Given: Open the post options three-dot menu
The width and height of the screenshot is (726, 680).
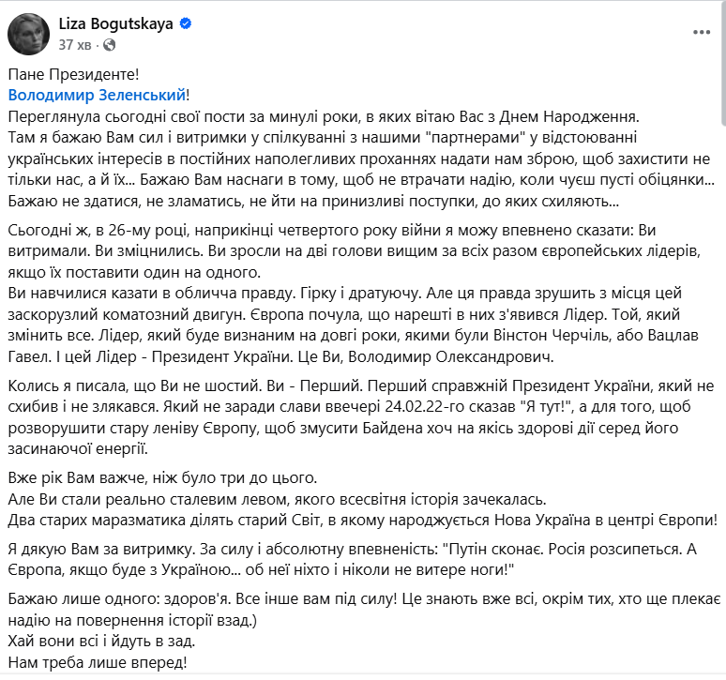Looking at the screenshot, I should click(x=702, y=32).
